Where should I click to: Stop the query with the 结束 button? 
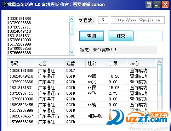[x=121, y=36]
